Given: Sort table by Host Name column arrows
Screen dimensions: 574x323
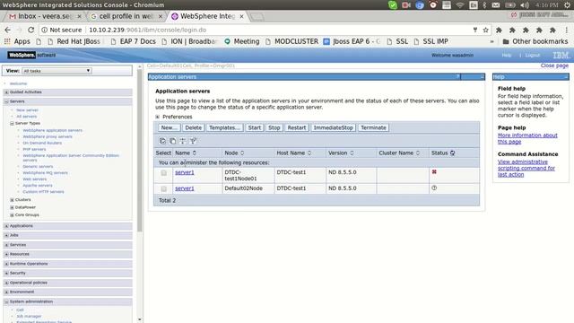Looking at the screenshot, I should point(309,153).
